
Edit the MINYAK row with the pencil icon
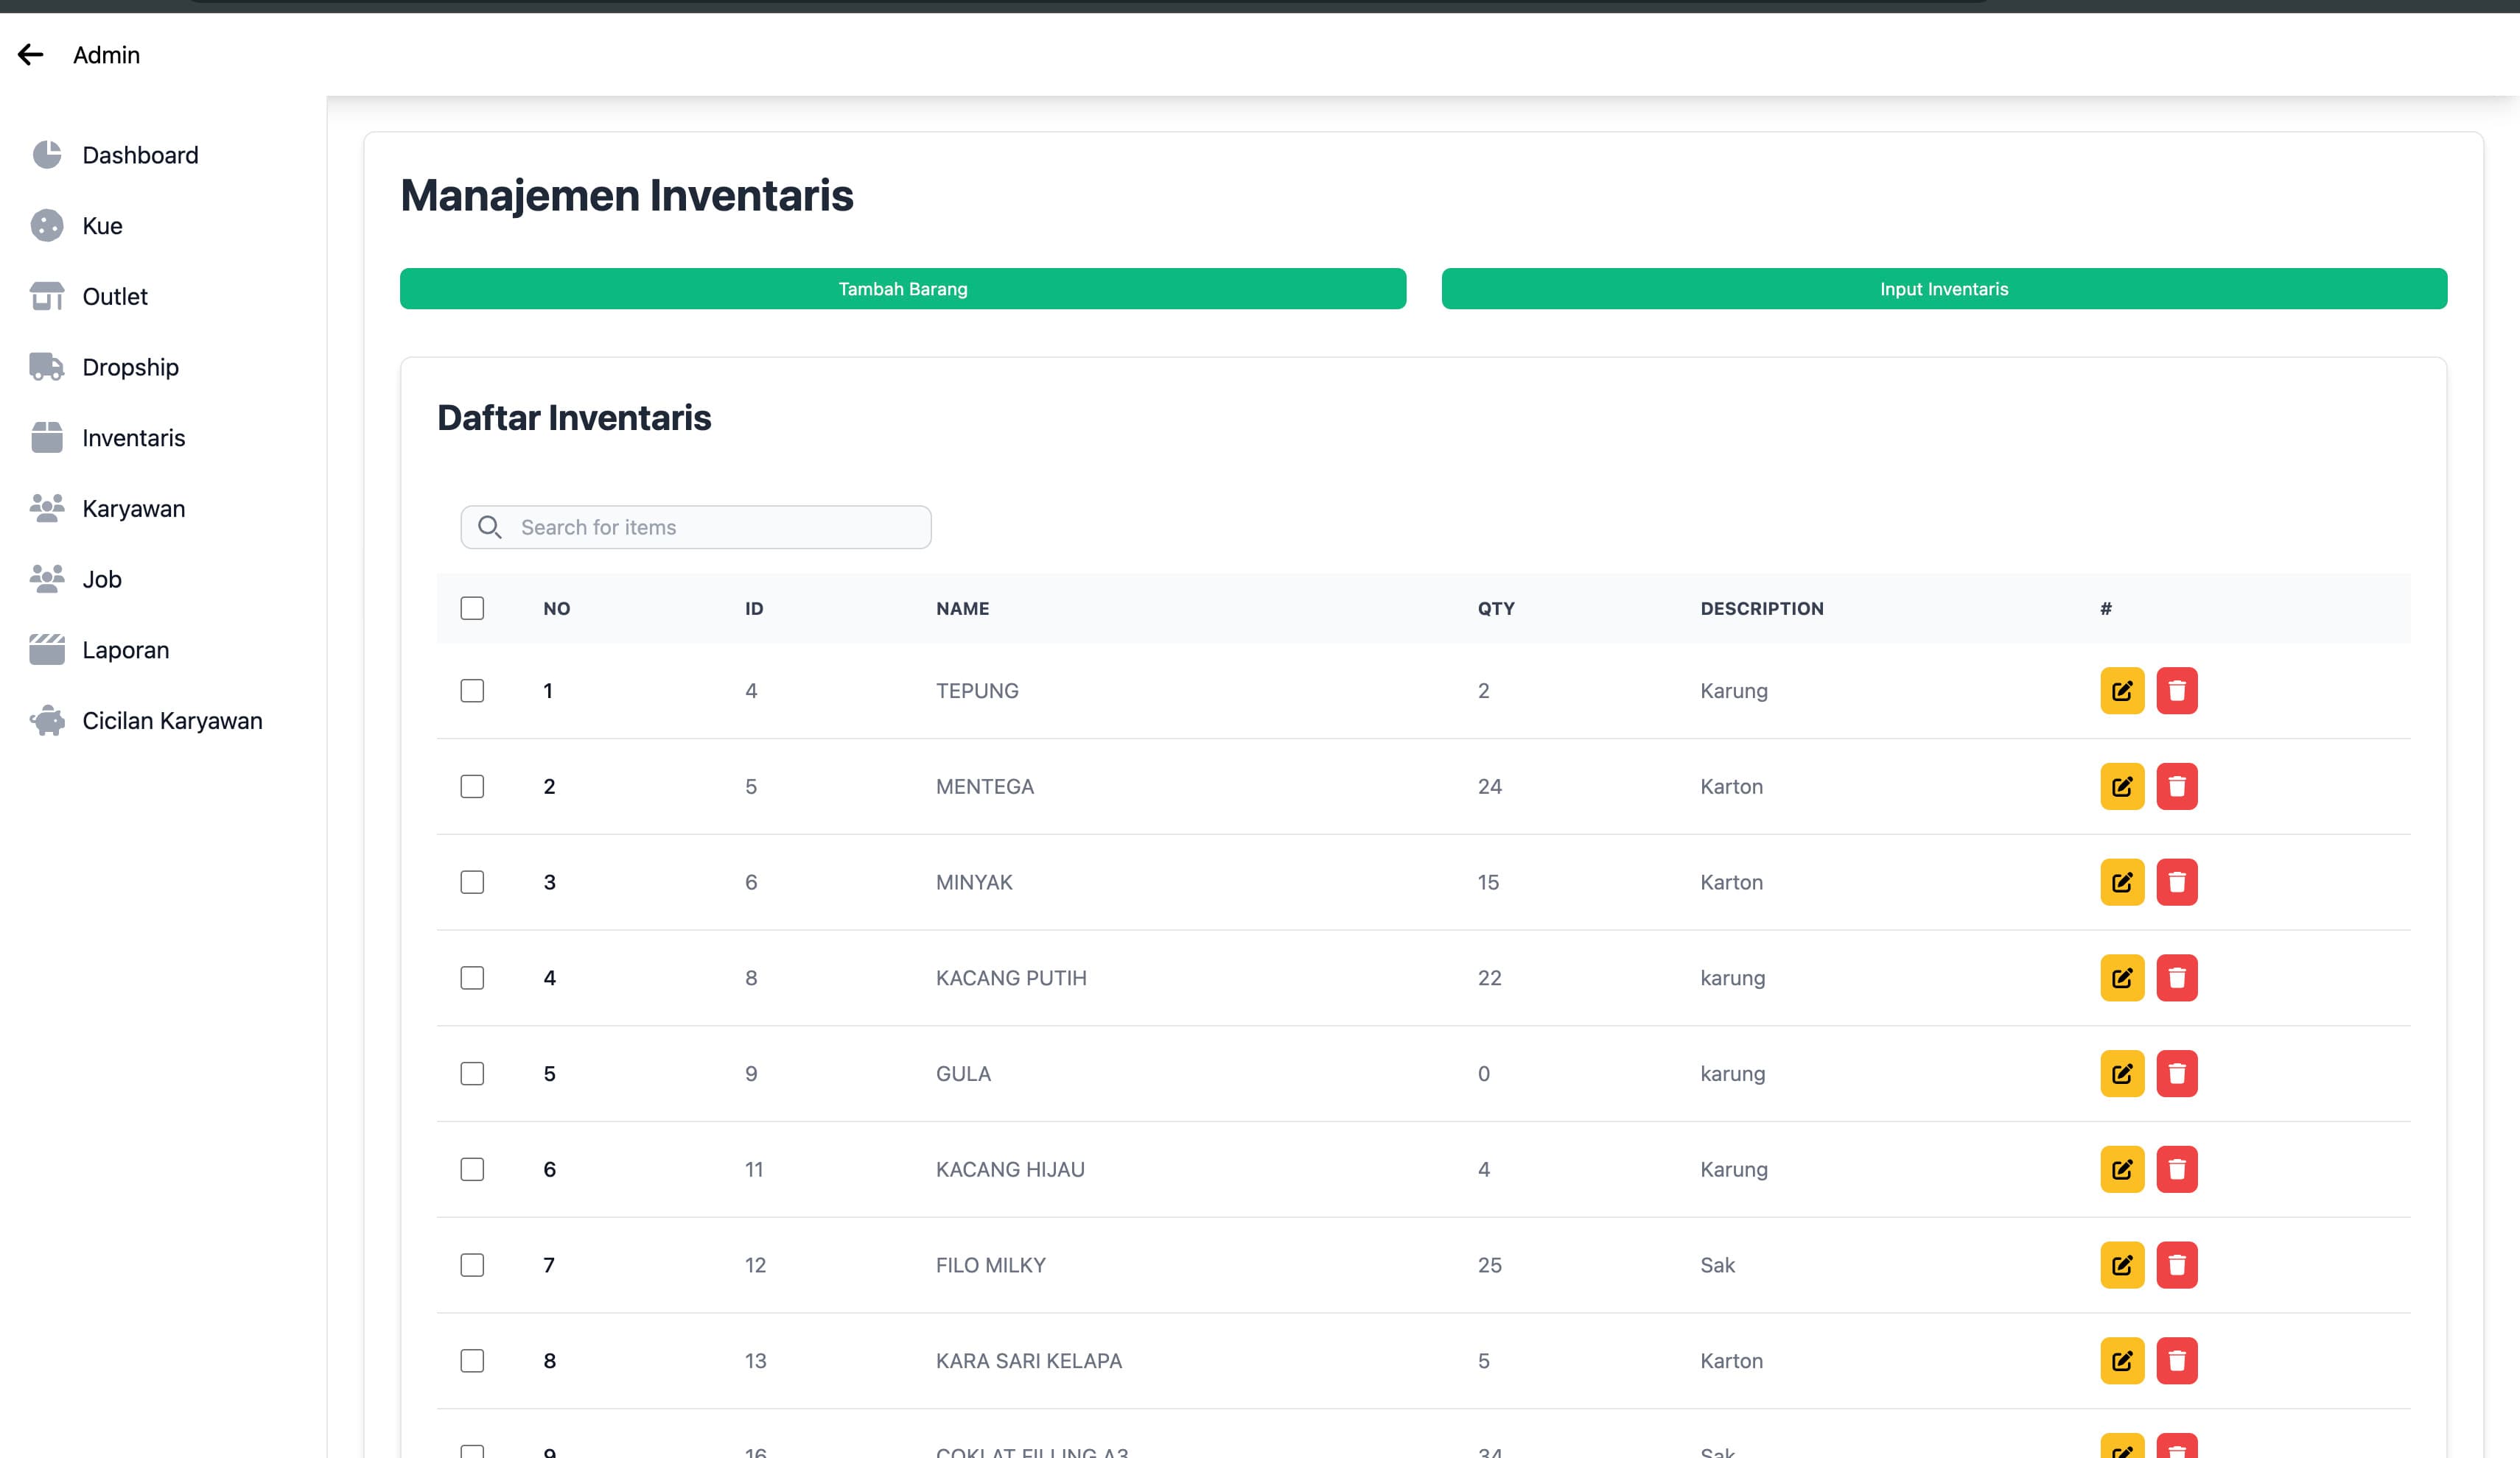(2121, 882)
